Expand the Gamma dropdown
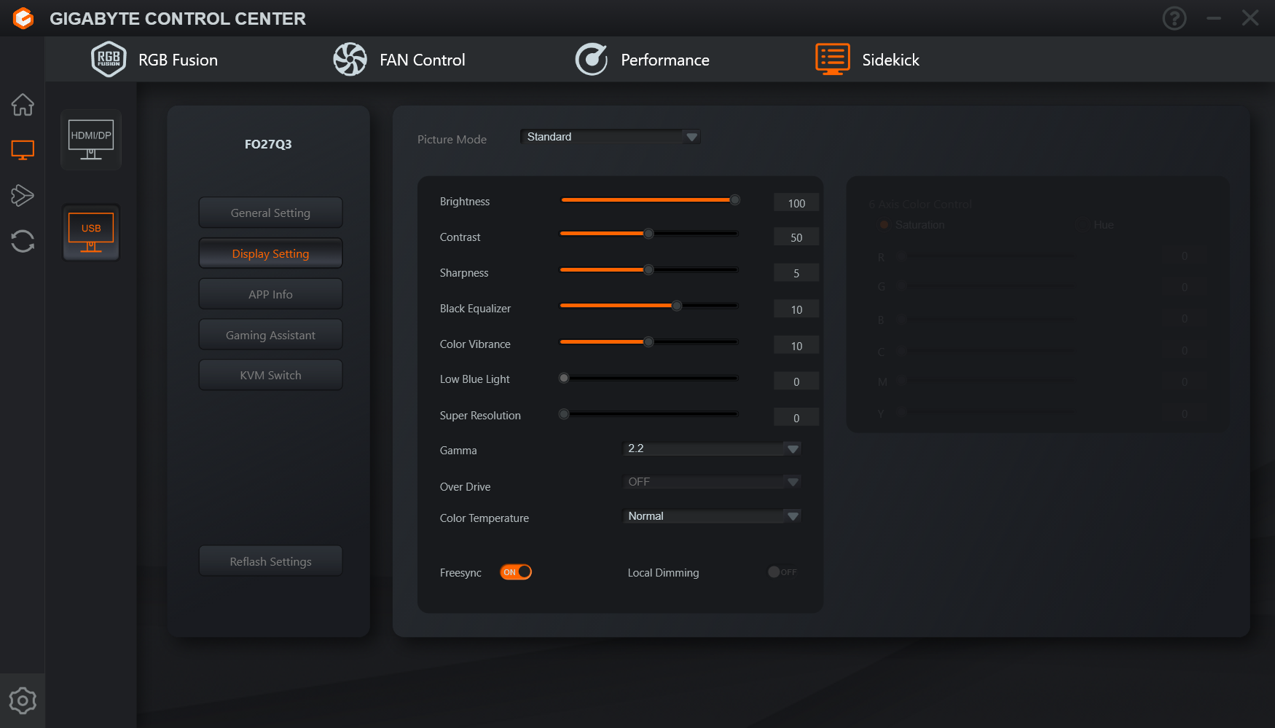Viewport: 1275px width, 728px height. (712, 448)
